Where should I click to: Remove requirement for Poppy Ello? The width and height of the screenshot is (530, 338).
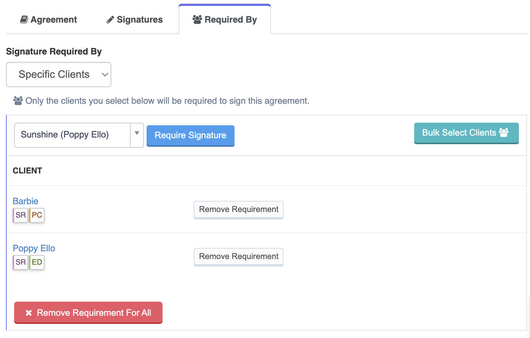239,257
